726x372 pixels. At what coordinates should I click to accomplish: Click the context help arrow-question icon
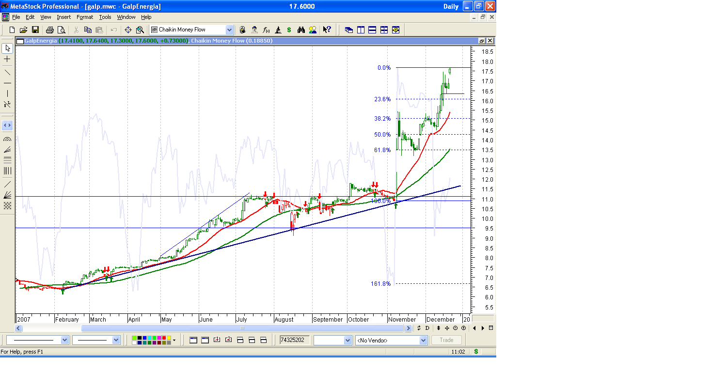327,30
